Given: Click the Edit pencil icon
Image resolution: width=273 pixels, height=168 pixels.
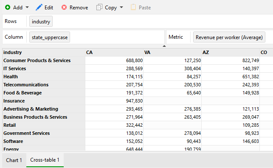Looking at the screenshot, I should (x=39, y=7).
